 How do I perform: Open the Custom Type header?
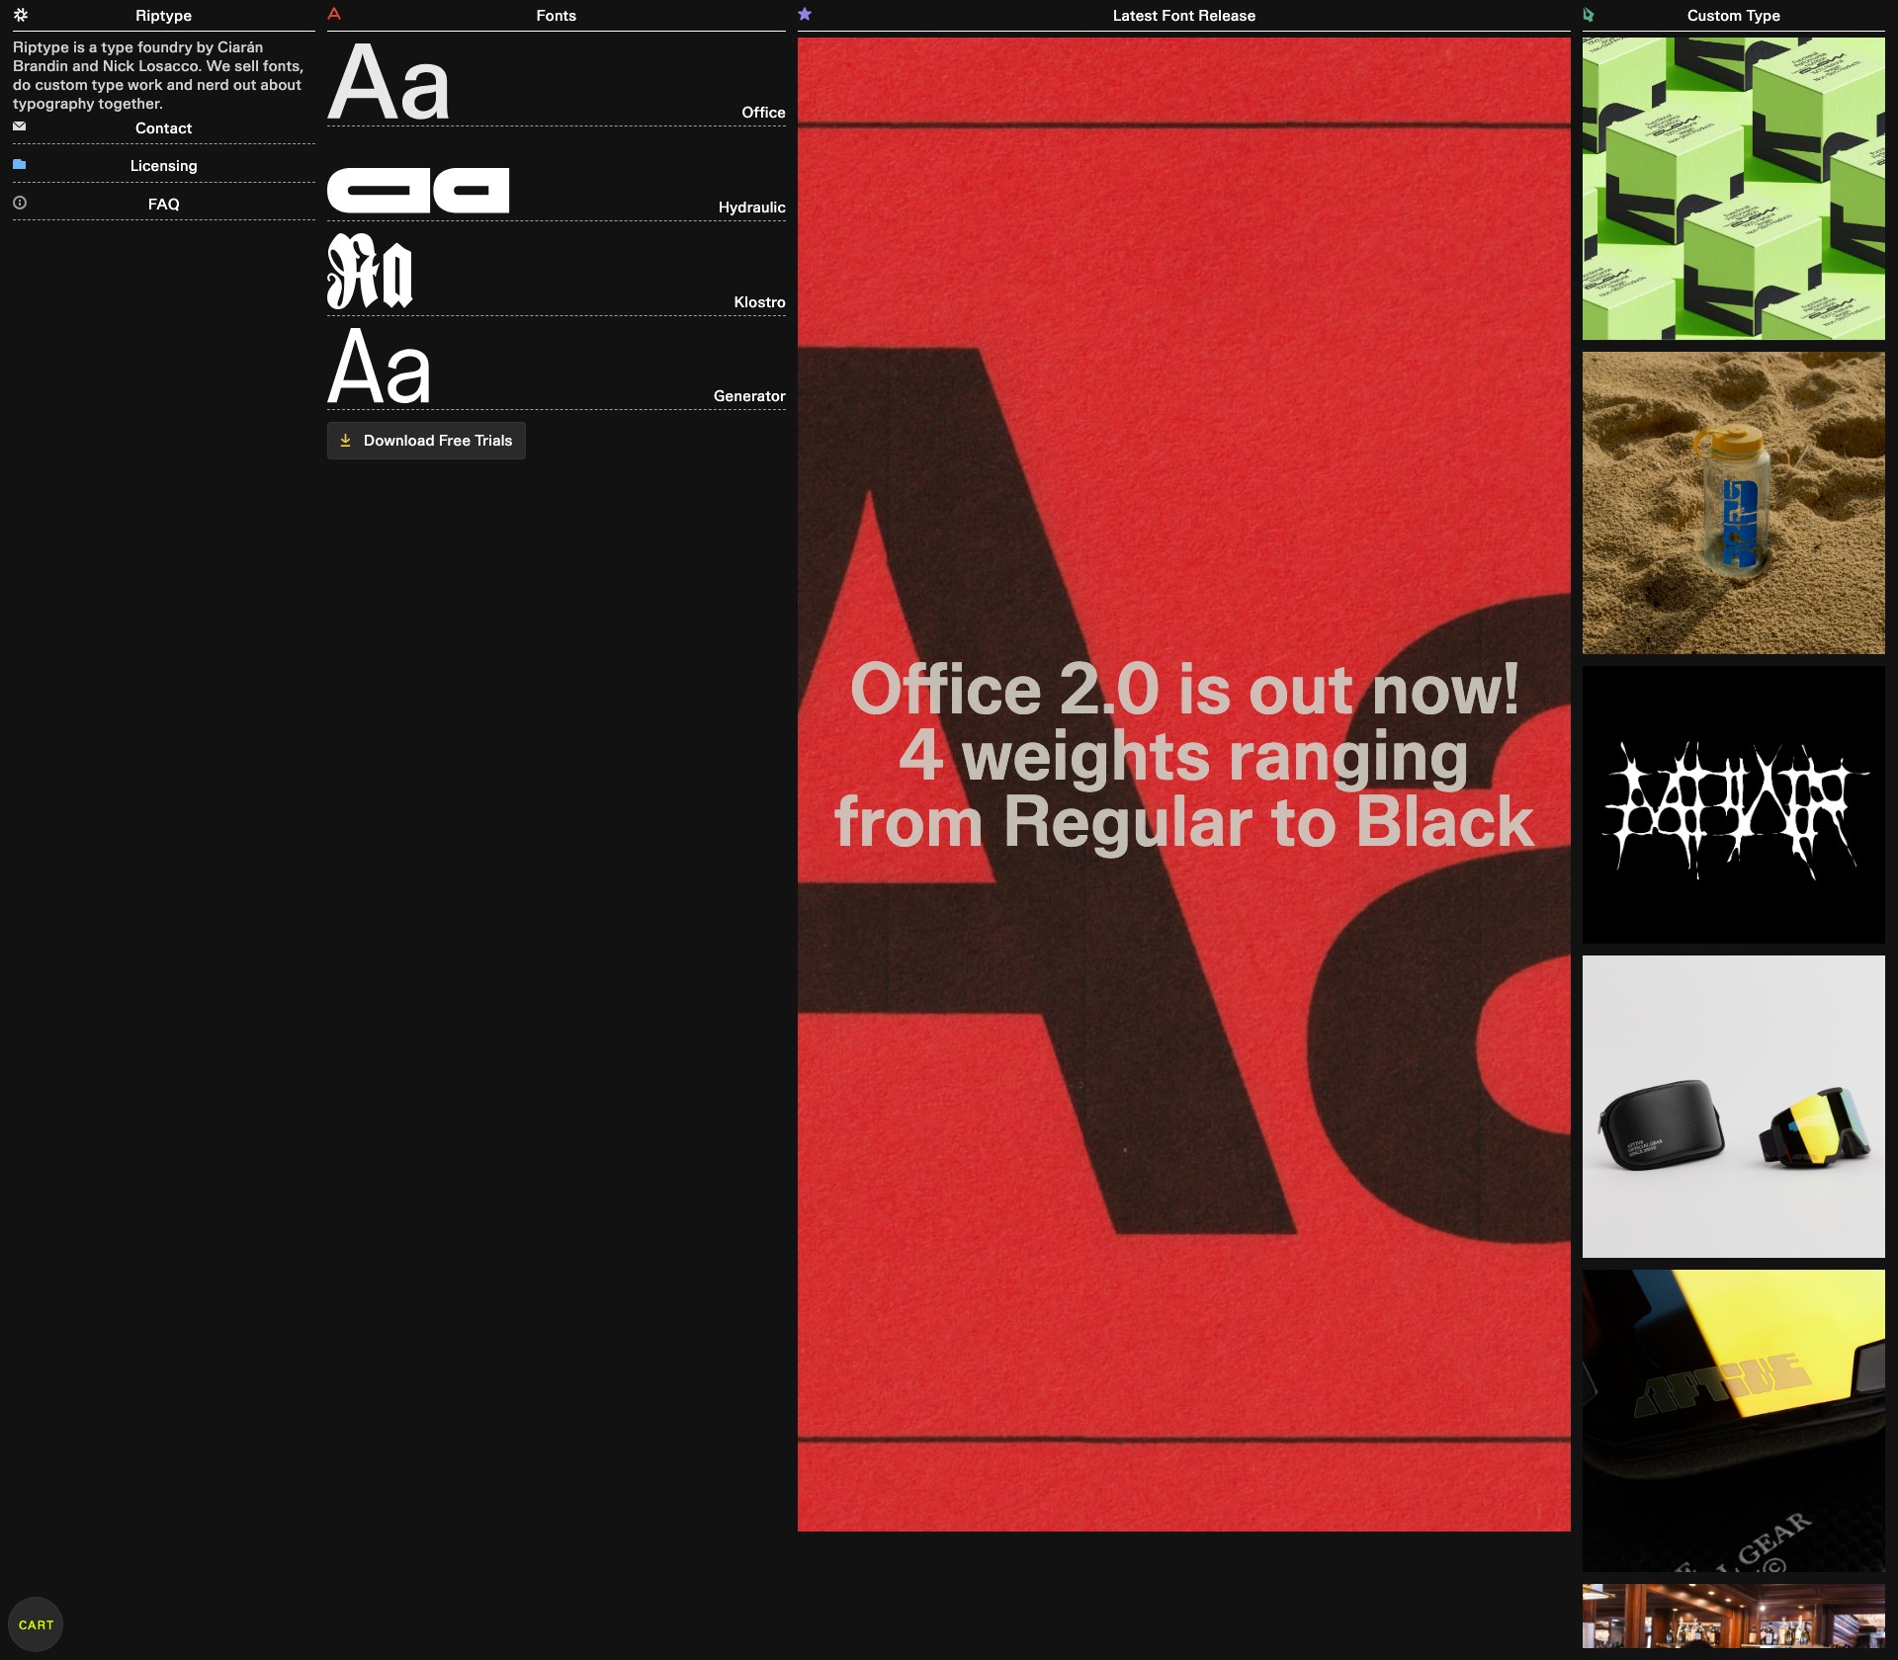point(1734,16)
